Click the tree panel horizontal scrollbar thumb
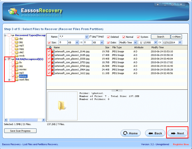Image resolution: width=192 pixels, height=149 pixels. coord(23,120)
